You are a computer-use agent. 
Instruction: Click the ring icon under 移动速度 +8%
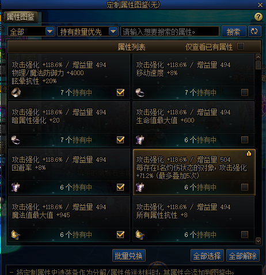point(140,92)
